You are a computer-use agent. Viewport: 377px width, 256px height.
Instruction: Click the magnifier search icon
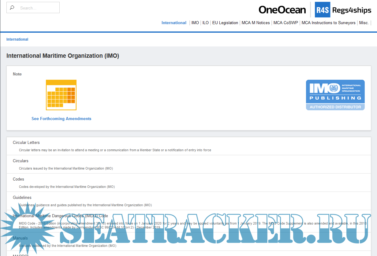click(12, 8)
